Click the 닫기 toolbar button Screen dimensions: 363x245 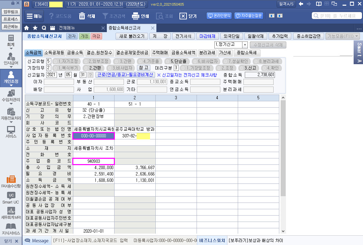tap(188, 16)
